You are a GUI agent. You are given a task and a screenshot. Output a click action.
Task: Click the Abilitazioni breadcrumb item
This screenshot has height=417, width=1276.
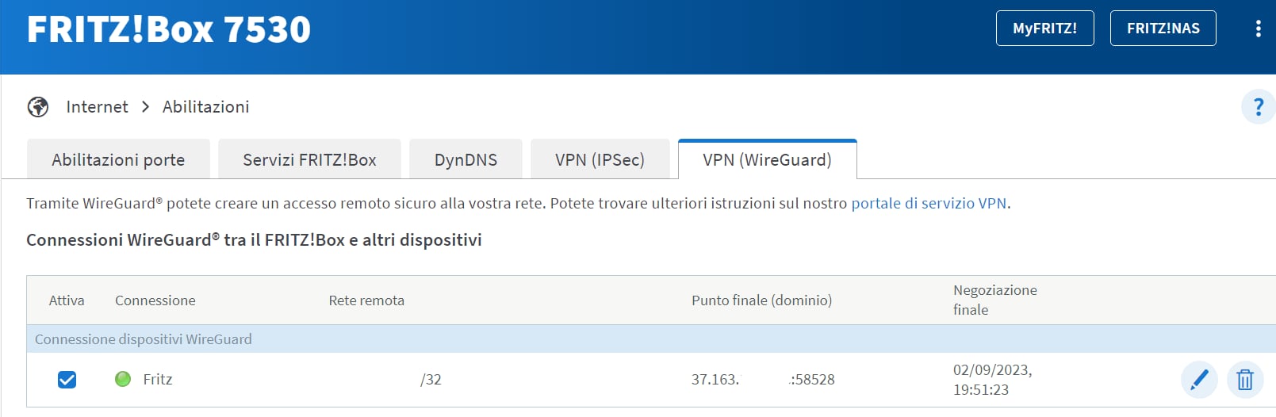tap(205, 106)
